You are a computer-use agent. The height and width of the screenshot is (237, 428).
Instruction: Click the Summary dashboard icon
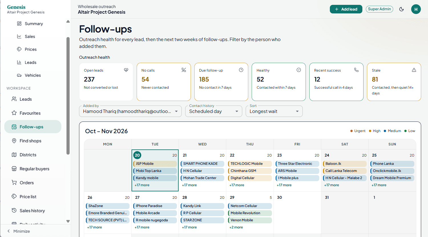click(19, 24)
